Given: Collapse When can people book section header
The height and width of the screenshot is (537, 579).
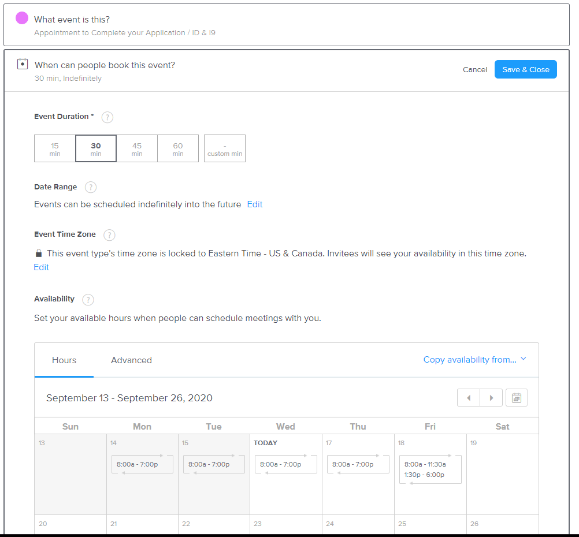Looking at the screenshot, I should [x=287, y=70].
